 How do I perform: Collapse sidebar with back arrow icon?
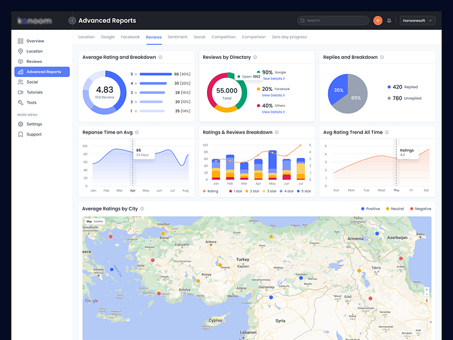(72, 21)
